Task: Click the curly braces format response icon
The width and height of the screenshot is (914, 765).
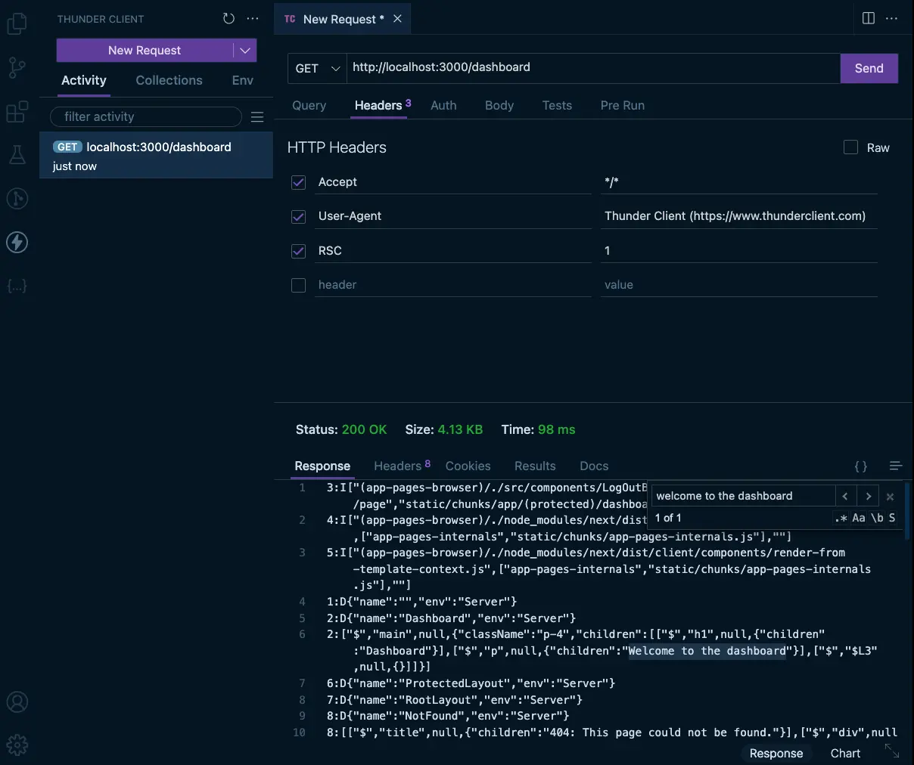Action: pyautogui.click(x=860, y=466)
